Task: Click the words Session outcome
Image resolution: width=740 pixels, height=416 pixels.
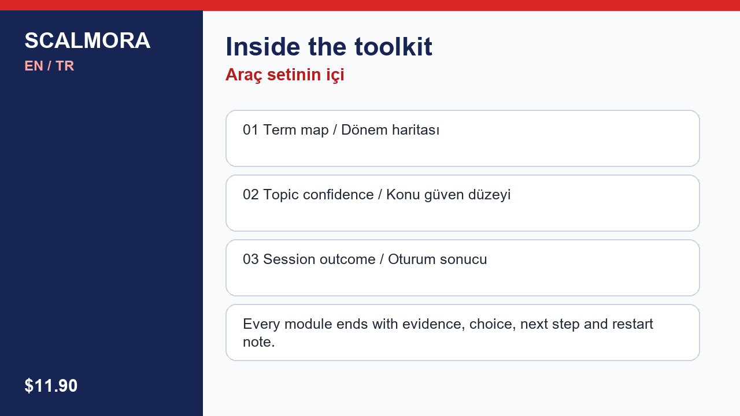Action: click(320, 259)
